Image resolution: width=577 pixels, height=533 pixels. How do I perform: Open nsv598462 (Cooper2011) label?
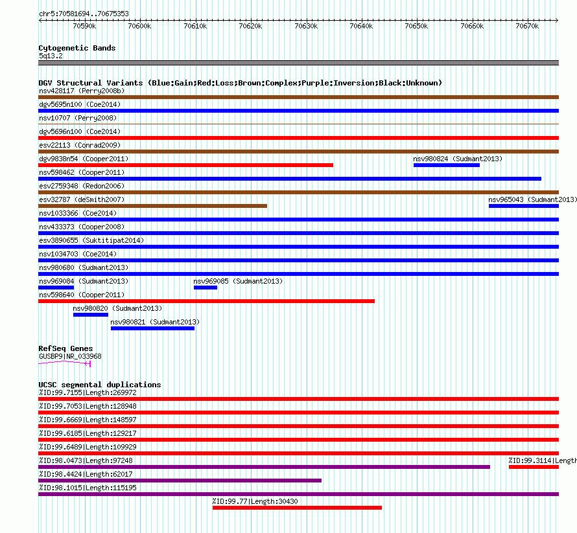(x=82, y=172)
